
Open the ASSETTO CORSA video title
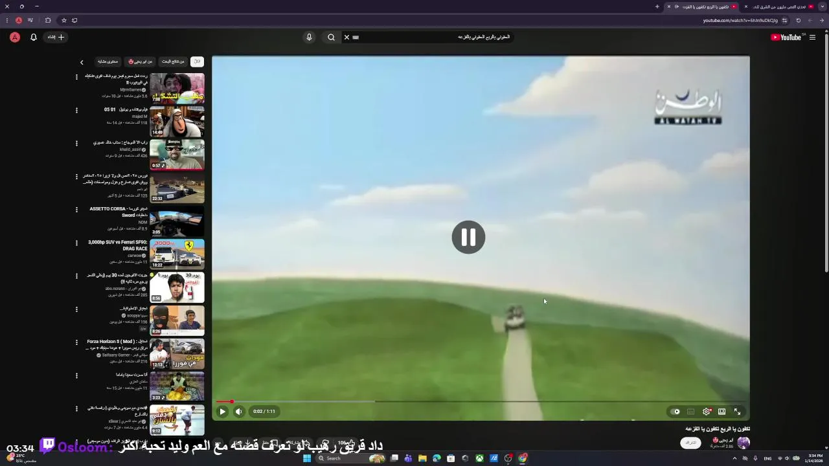119,212
